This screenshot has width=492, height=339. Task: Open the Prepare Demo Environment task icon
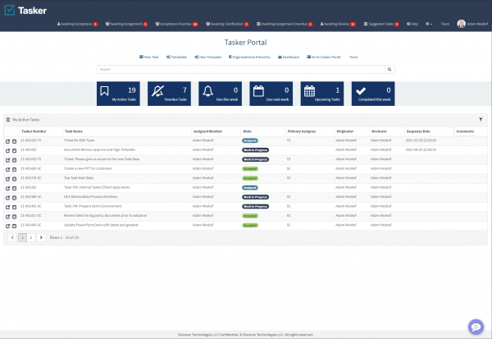(x=8, y=208)
